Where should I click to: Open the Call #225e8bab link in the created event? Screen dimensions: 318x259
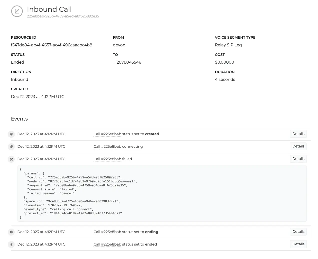[x=107, y=134]
